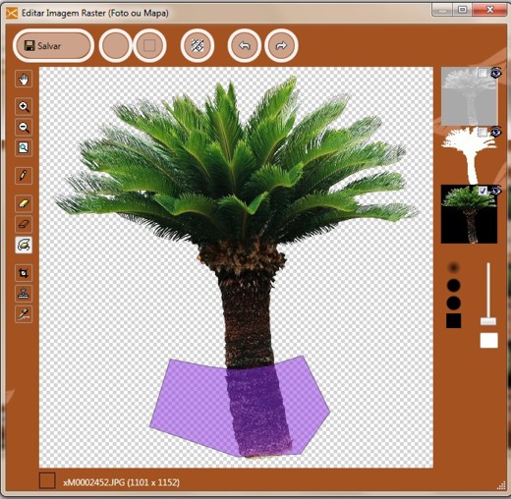The height and width of the screenshot is (499, 511).
Task: Click the Salvar button
Action: click(x=53, y=45)
